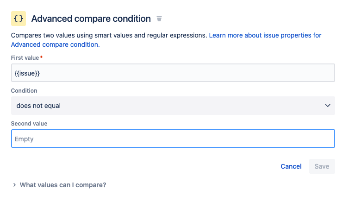Image resolution: width=349 pixels, height=202 pixels.
Task: Click the 'Advanced compare condition' heading
Action: [91, 19]
